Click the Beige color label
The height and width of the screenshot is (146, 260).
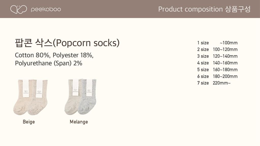tap(29, 122)
